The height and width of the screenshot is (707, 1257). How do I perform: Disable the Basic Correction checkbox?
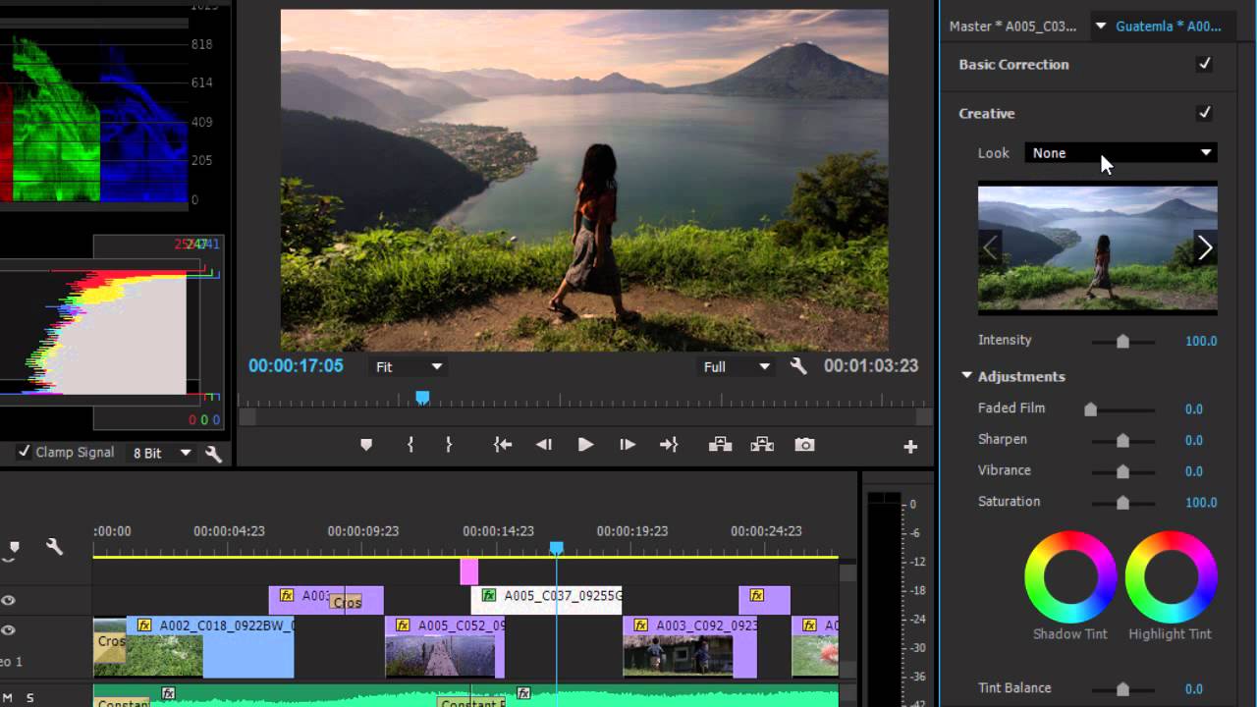pos(1205,64)
